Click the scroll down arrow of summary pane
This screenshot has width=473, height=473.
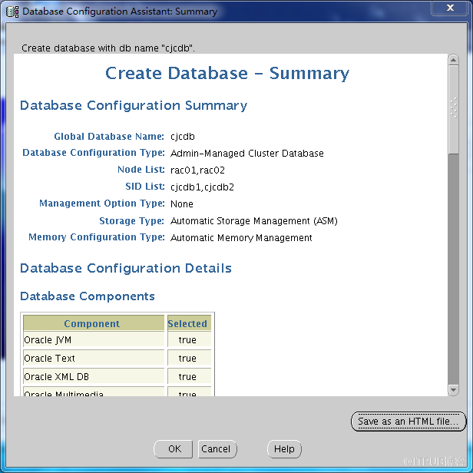coord(453,390)
